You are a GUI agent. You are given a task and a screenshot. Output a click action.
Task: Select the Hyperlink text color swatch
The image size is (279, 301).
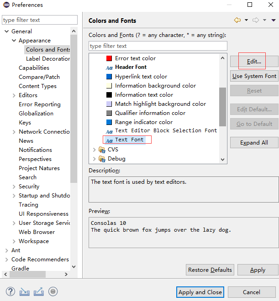[x=109, y=77]
